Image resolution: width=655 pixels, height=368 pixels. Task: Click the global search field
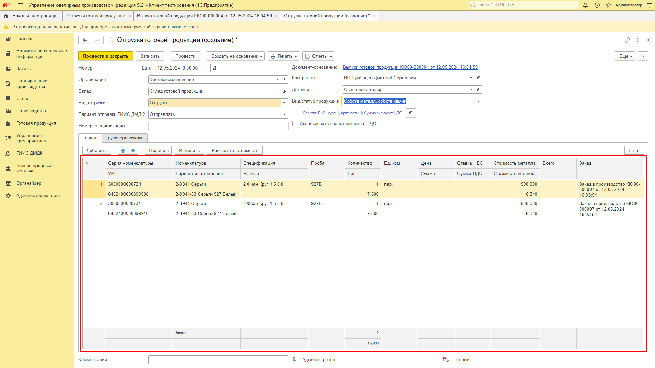click(x=524, y=5)
